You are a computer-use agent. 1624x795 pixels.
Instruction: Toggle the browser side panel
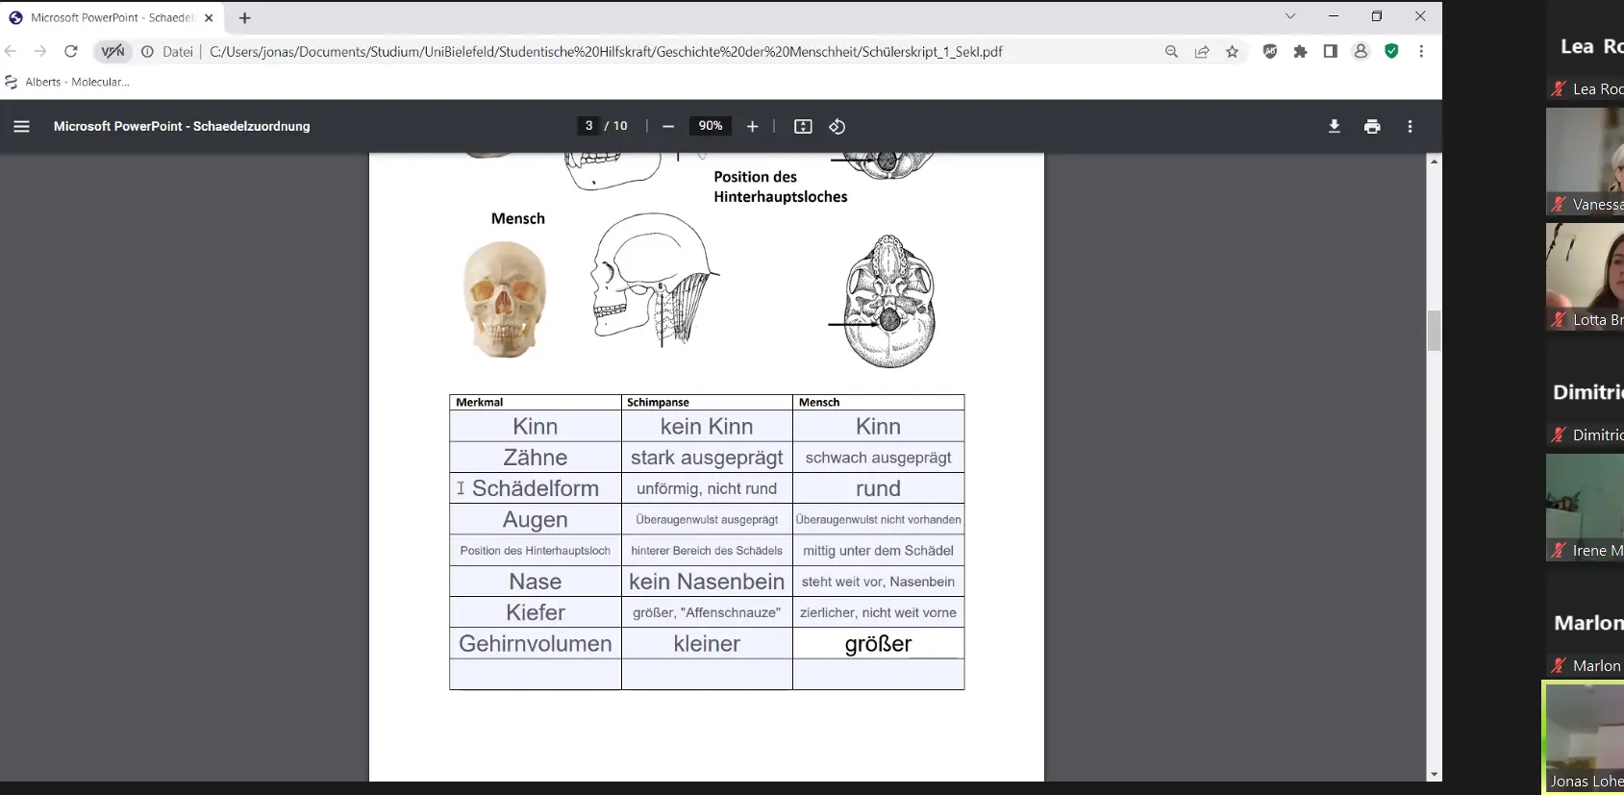pos(1330,52)
